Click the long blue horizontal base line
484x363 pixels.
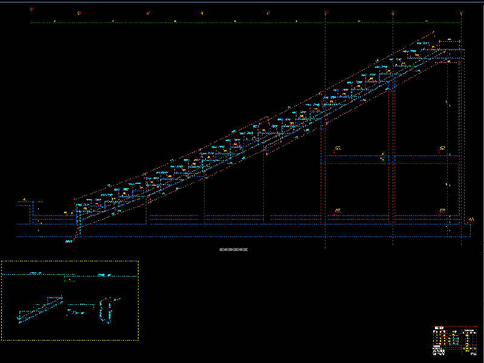[x=242, y=224]
